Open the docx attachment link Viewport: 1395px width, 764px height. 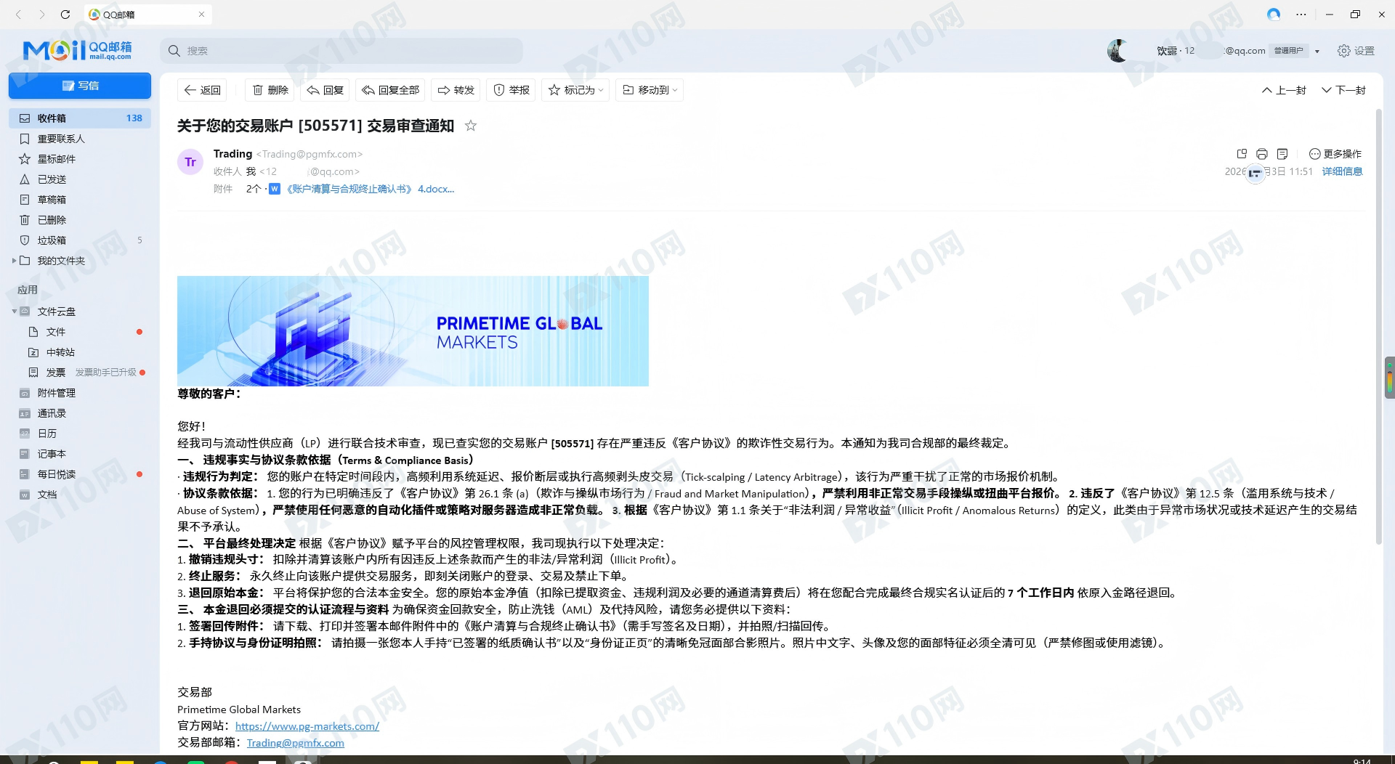coord(370,189)
